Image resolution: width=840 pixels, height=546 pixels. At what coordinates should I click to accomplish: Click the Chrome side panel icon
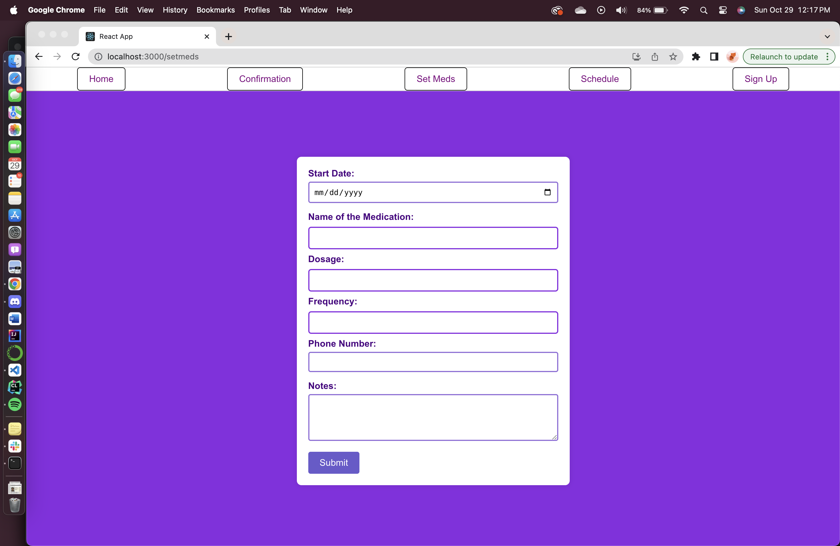714,57
